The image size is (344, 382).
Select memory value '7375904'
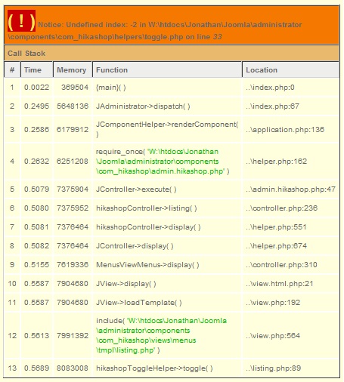coord(73,189)
